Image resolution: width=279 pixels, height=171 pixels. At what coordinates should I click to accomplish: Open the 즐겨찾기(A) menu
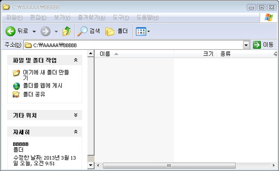click(x=92, y=18)
